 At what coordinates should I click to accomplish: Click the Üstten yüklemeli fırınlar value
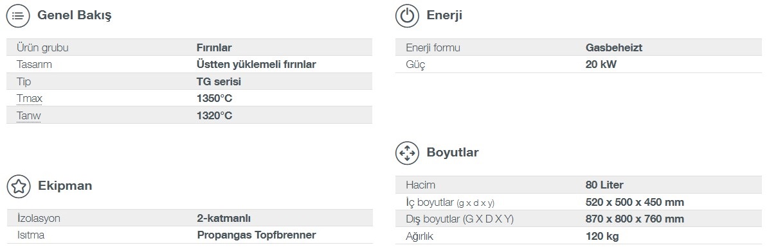tap(257, 65)
